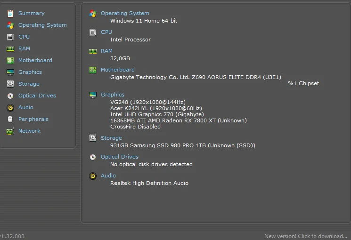Go to Motherboard in the sidebar
Screen dimensions: 351x240
point(35,60)
